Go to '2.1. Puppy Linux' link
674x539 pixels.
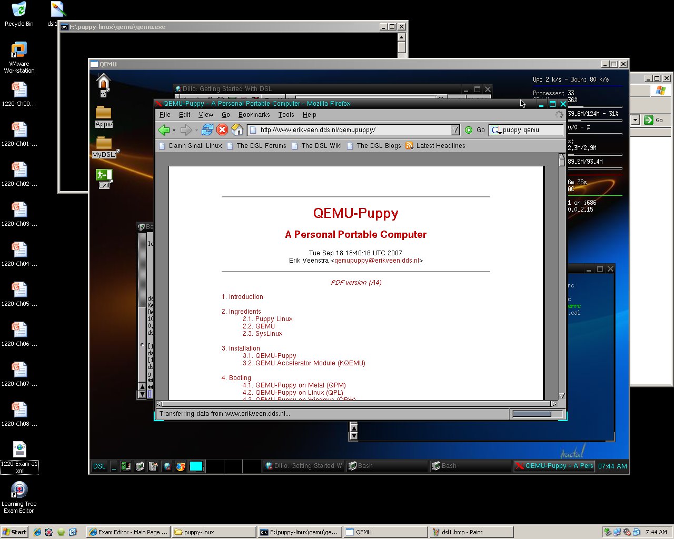267,319
